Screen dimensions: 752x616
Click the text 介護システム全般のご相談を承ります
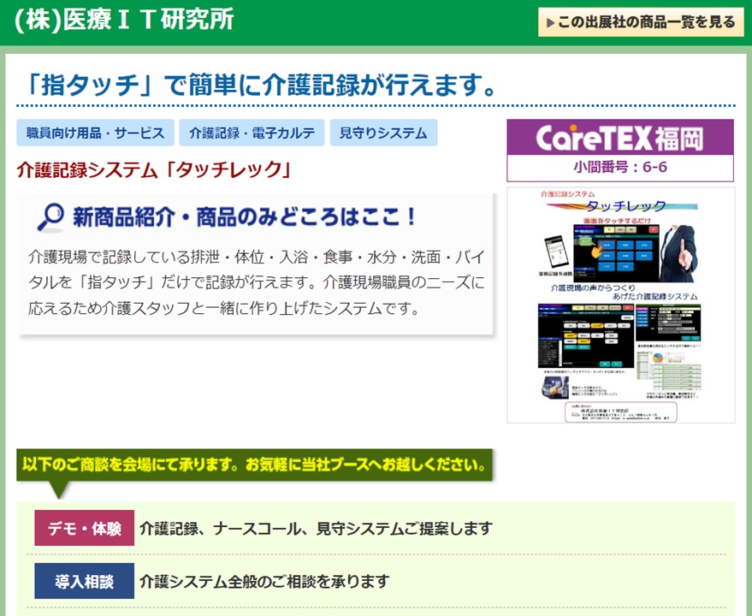pos(264,582)
